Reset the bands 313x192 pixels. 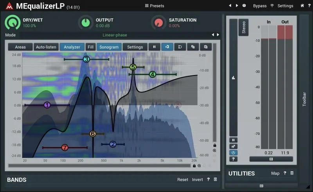pyautogui.click(x=183, y=179)
